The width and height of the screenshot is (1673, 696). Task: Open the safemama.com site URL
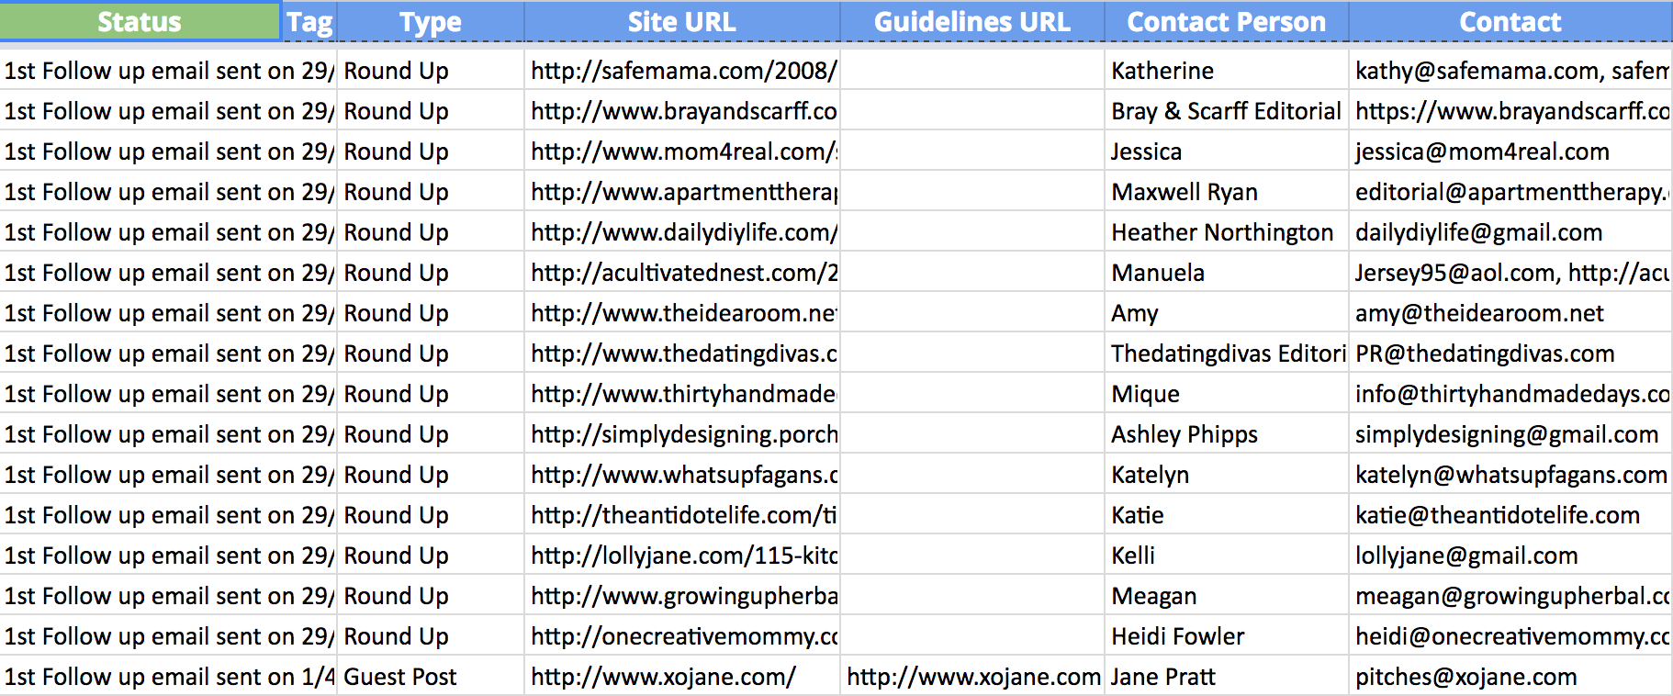click(x=682, y=71)
